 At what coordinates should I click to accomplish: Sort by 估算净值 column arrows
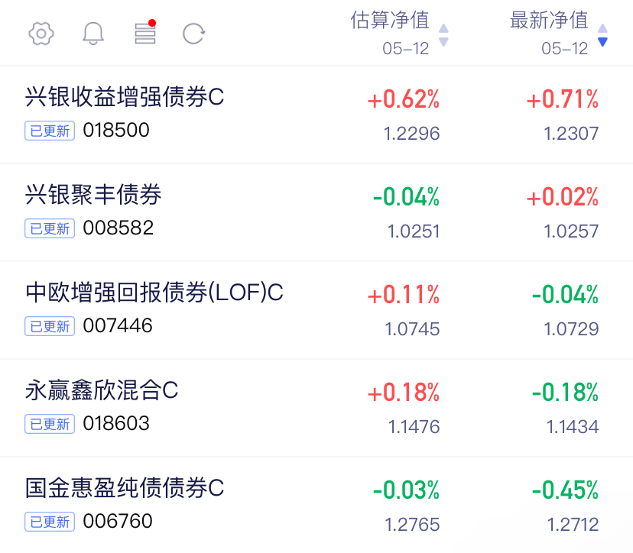(x=443, y=35)
